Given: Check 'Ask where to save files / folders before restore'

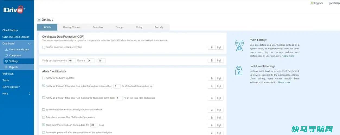Looking at the screenshot, I should coord(43,117).
